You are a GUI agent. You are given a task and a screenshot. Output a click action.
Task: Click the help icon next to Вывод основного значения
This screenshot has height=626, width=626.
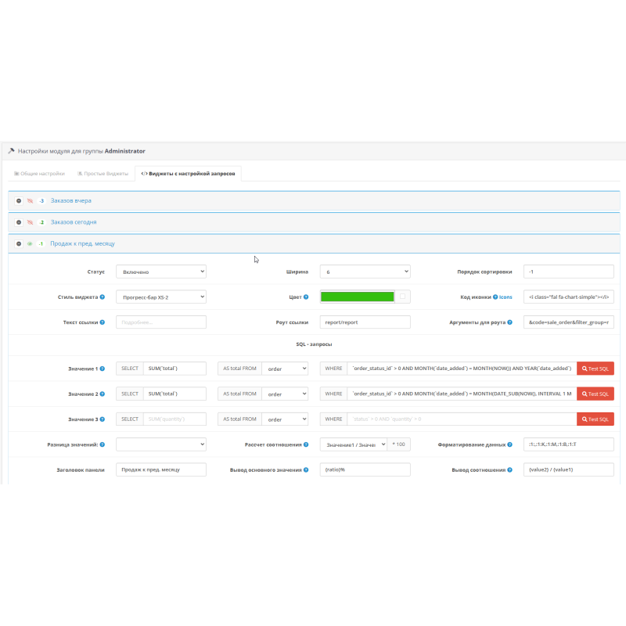click(x=308, y=469)
